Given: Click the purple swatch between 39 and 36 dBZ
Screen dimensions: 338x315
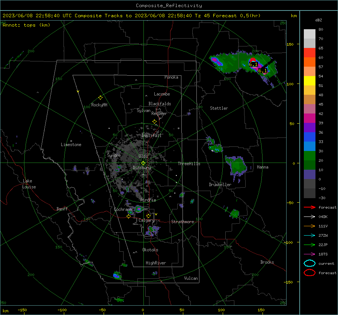Looking at the screenshot, I should [309, 128].
